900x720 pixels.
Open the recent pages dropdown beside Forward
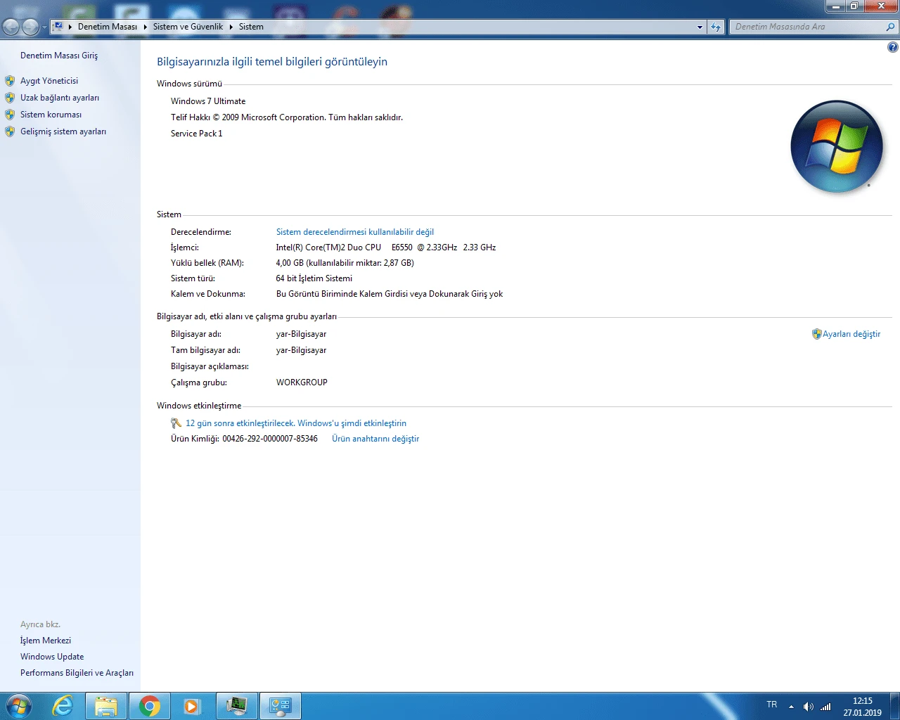pyautogui.click(x=44, y=27)
